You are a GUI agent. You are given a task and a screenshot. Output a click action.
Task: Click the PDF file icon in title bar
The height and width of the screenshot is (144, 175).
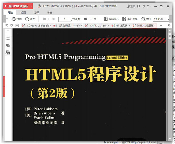pyautogui.click(x=39, y=6)
